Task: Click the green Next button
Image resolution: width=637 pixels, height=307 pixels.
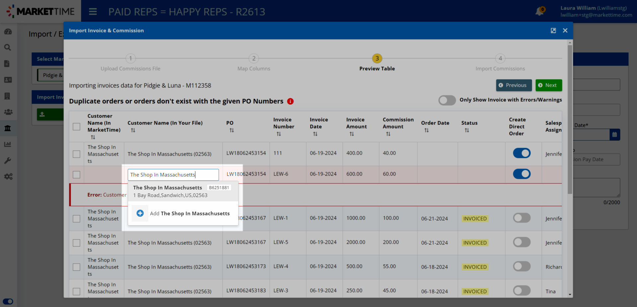Action: tap(548, 85)
